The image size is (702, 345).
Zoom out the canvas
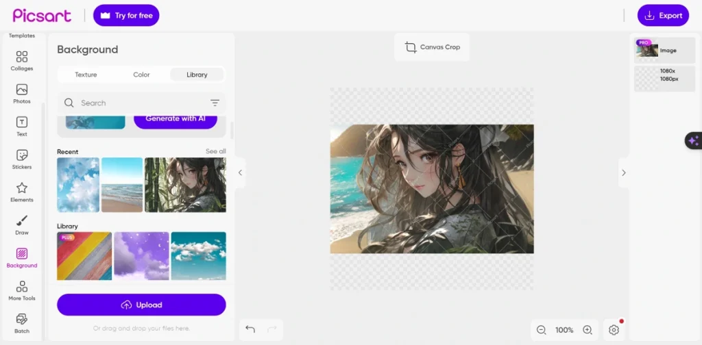coord(542,330)
